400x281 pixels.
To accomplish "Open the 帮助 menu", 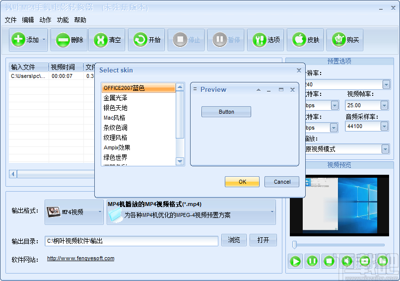I will click(x=80, y=20).
